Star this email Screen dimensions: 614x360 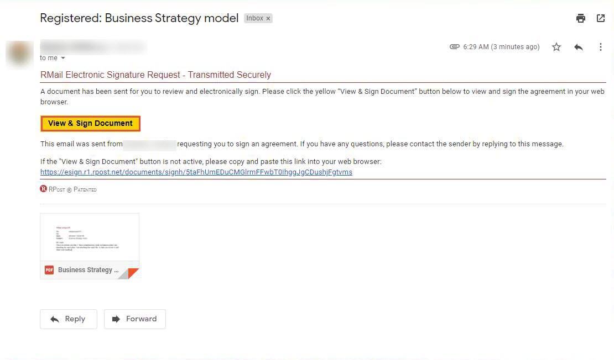click(x=556, y=47)
